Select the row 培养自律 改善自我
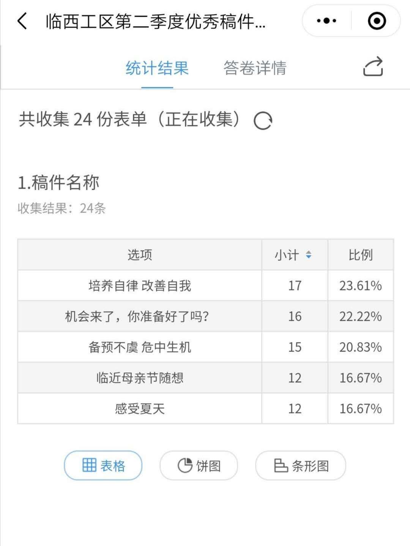This screenshot has width=410, height=546. coord(205,286)
